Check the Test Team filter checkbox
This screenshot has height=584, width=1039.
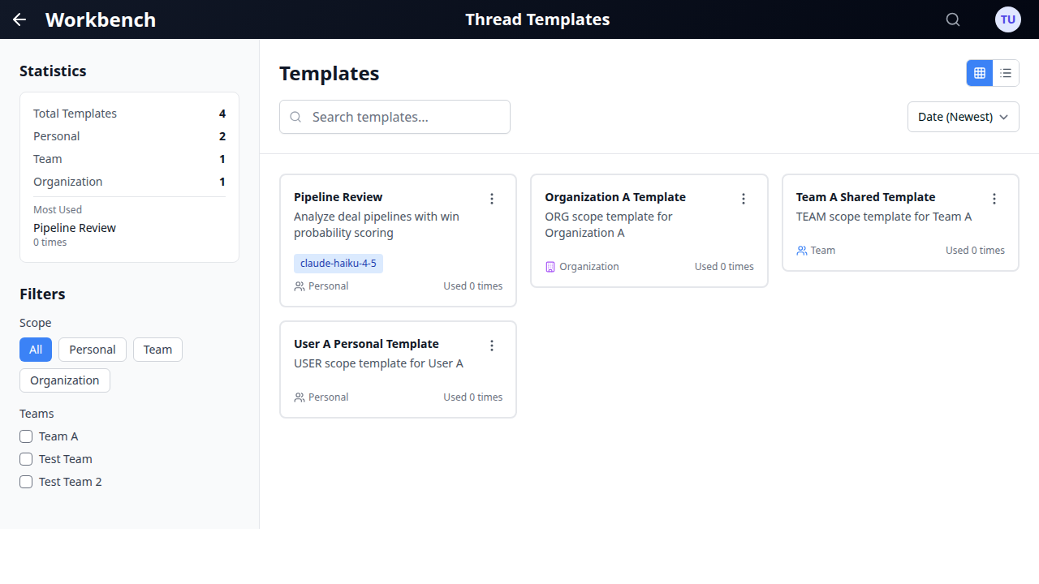[x=25, y=458]
